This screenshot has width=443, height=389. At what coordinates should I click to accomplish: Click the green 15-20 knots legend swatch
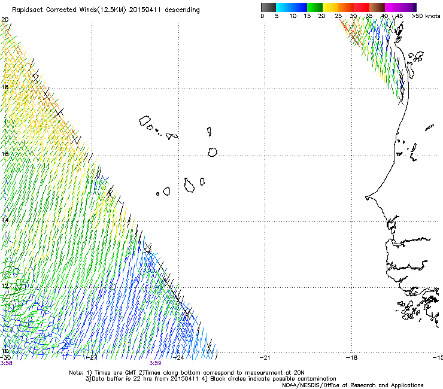(x=315, y=7)
